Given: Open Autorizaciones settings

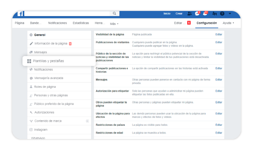Looking at the screenshot, I should point(59,112).
